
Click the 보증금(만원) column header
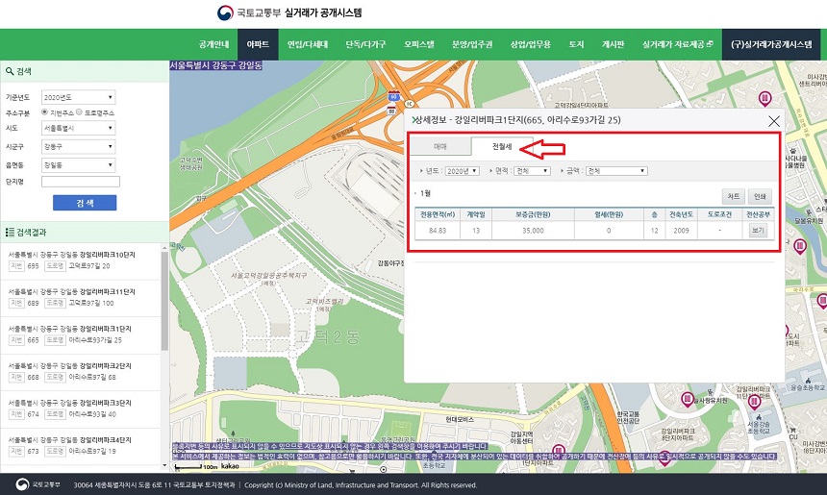[533, 214]
